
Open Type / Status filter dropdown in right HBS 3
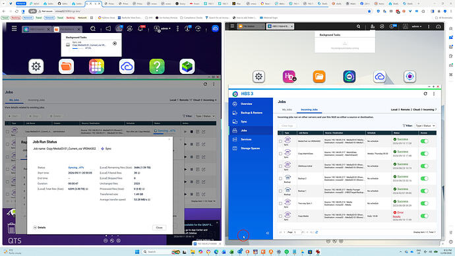click(x=425, y=125)
